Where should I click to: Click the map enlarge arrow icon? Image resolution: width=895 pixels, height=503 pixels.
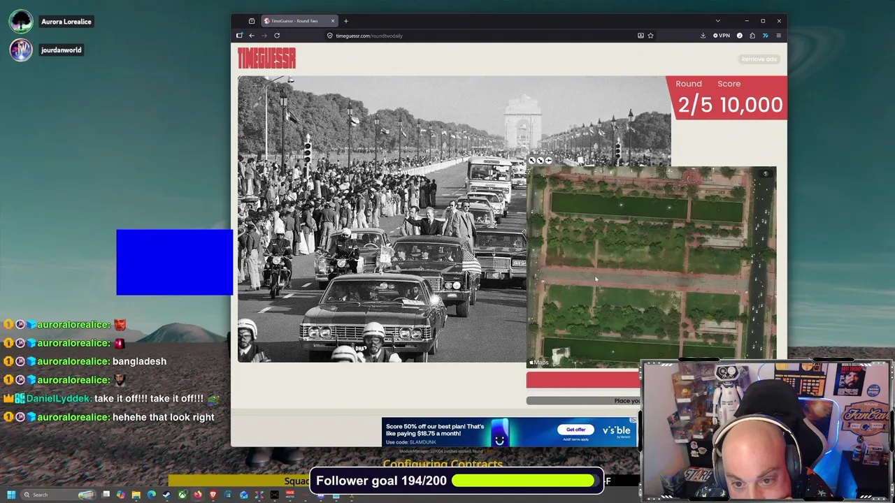tap(531, 161)
